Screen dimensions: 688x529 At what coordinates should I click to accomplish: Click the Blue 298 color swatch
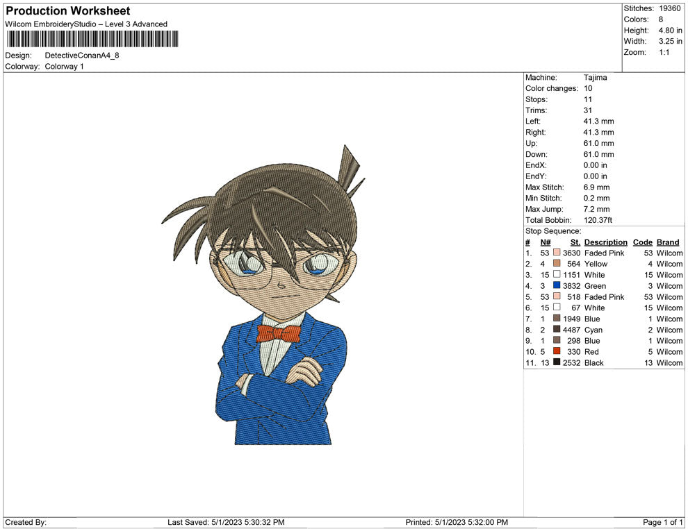pyautogui.click(x=557, y=340)
